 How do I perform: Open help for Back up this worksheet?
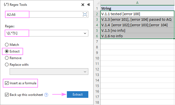[46, 95]
